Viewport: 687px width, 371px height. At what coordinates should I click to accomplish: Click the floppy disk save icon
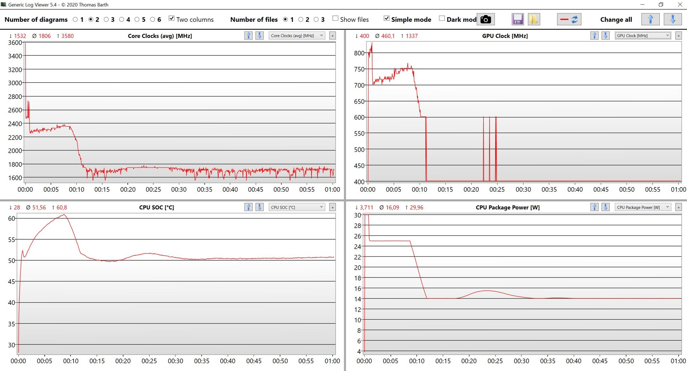click(x=517, y=19)
